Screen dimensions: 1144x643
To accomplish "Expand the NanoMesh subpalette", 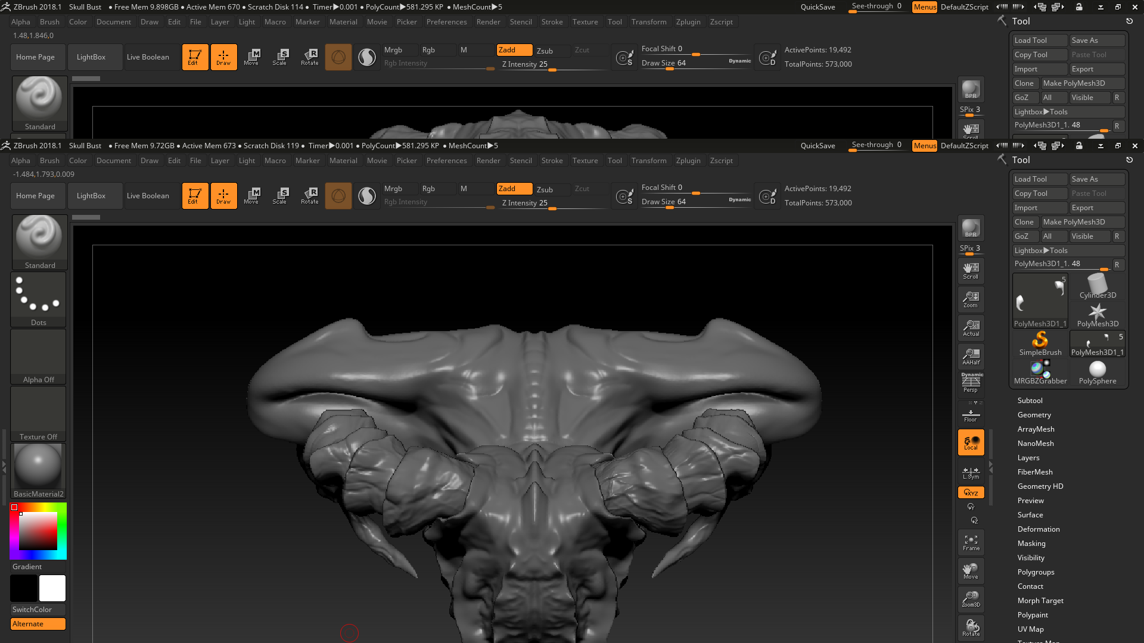I will pos(1036,444).
